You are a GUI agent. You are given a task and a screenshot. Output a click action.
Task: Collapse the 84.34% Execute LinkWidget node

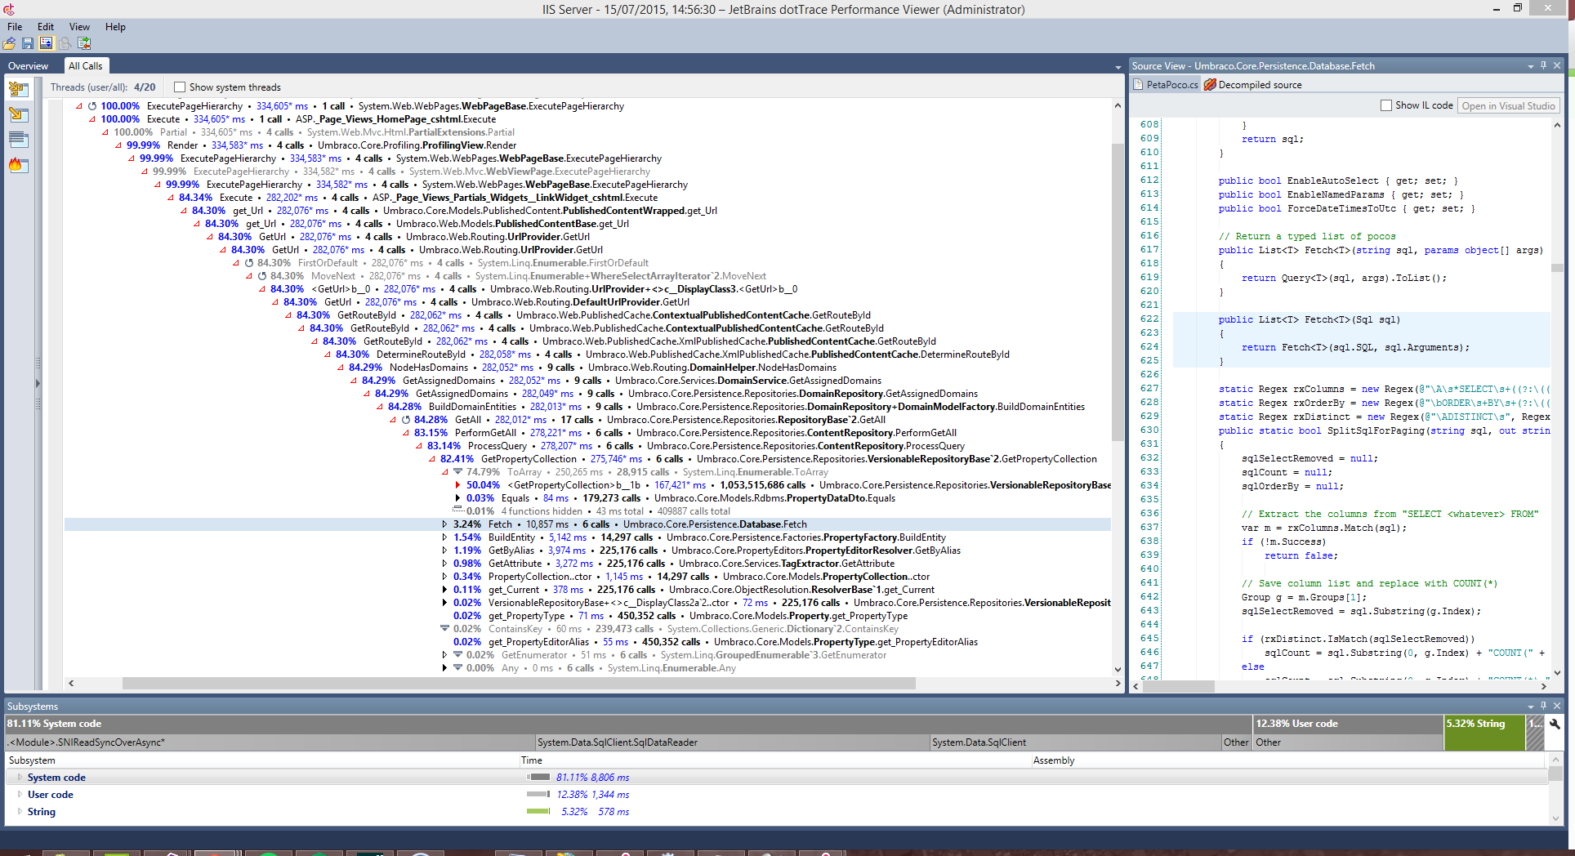[171, 198]
